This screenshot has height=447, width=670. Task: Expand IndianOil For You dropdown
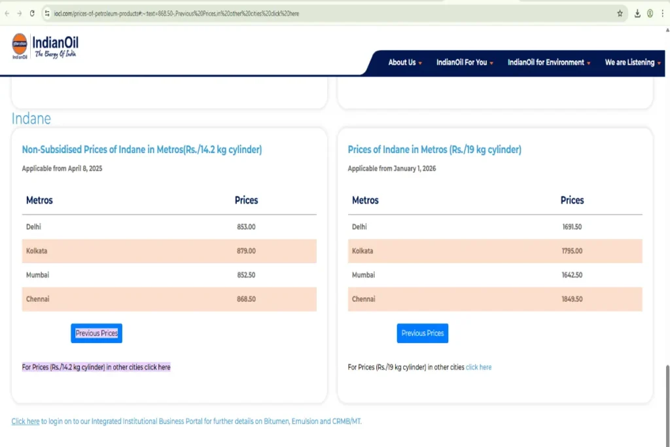coord(465,63)
